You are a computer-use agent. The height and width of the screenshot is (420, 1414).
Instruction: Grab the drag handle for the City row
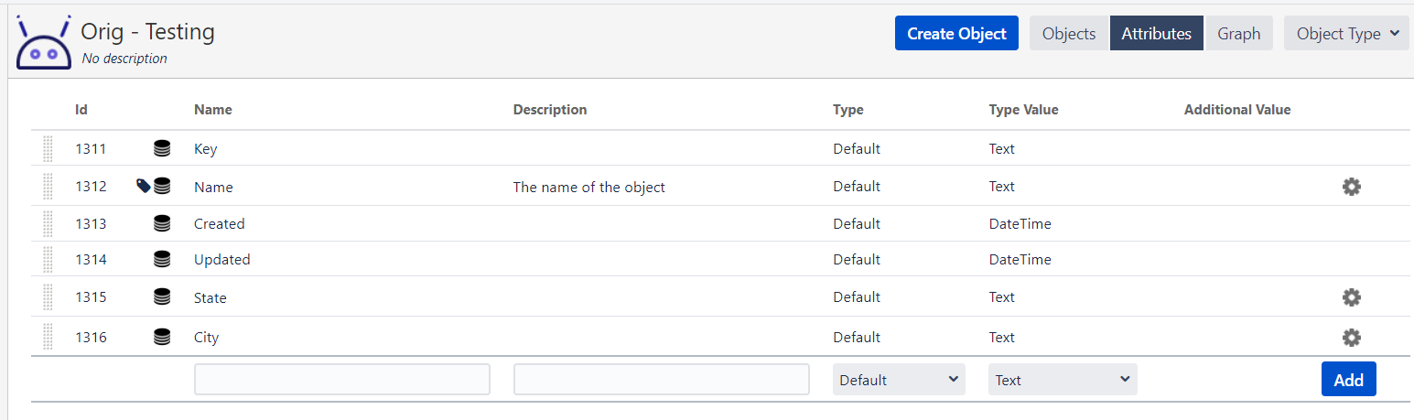[48, 337]
